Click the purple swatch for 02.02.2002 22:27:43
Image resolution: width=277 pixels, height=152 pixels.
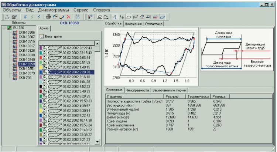point(41,48)
